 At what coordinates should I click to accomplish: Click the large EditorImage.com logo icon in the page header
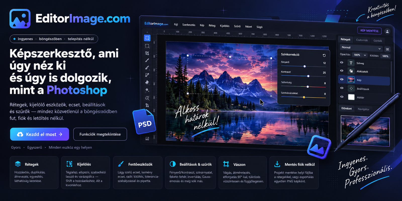tap(20, 19)
